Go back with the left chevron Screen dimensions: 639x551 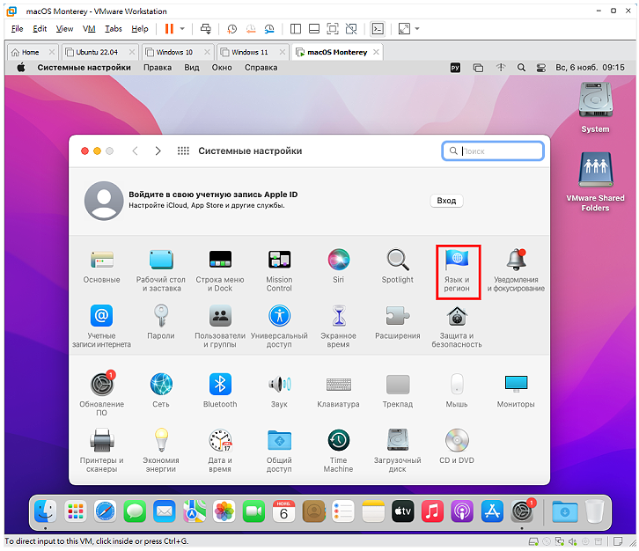coord(135,151)
